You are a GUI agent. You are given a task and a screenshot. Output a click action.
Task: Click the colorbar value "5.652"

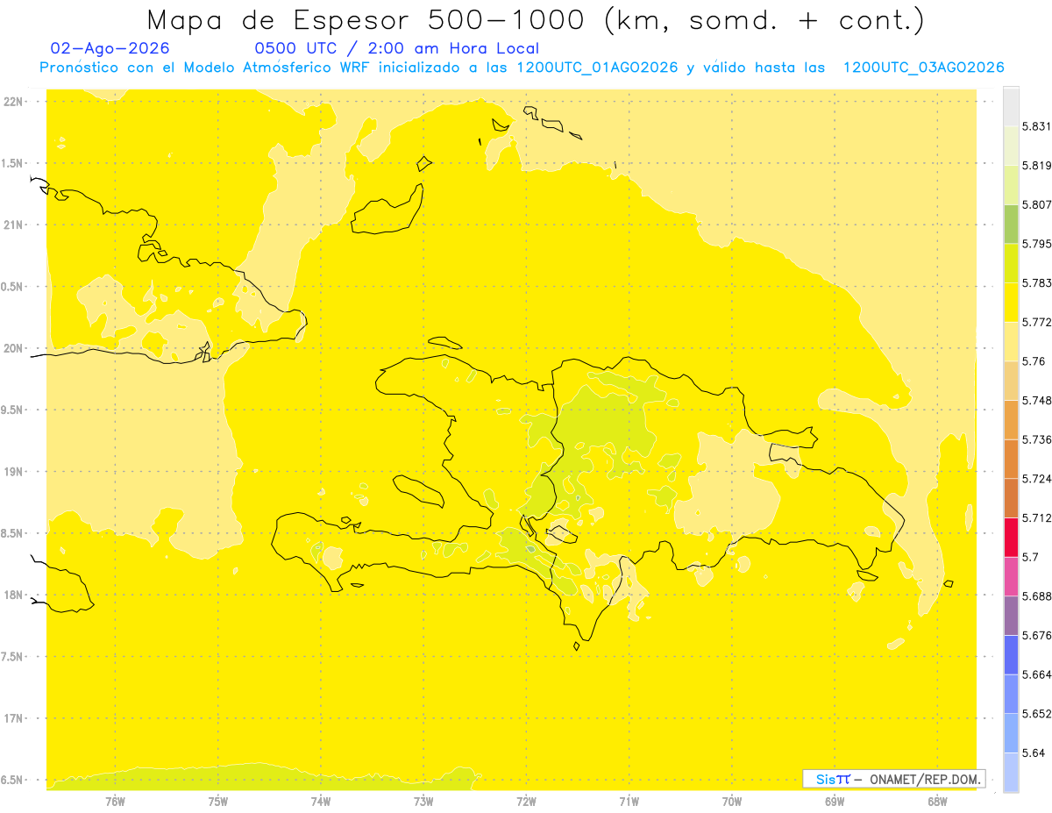click(1037, 714)
